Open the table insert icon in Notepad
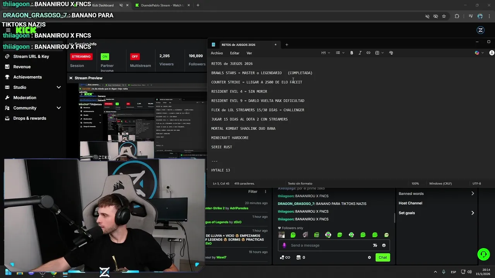This screenshot has width=495, height=278. point(377,53)
